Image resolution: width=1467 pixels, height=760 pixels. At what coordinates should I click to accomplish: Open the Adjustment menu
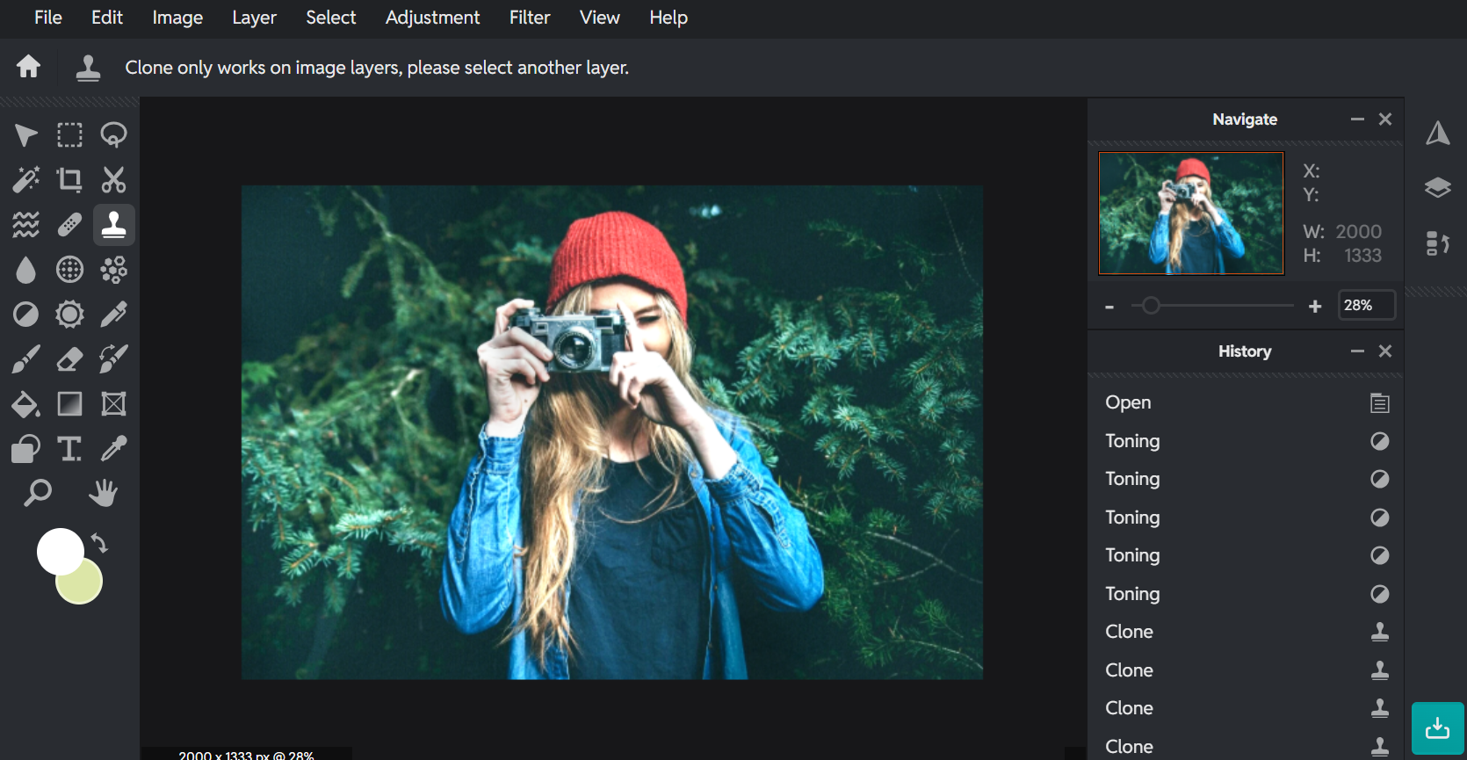click(432, 18)
